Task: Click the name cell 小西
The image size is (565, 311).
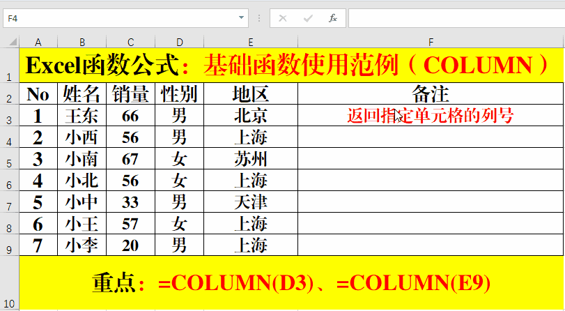Action: tap(82, 137)
